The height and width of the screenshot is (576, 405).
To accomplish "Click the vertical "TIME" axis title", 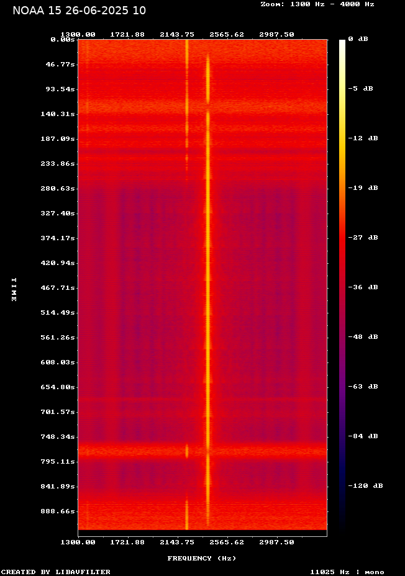I will (14, 289).
